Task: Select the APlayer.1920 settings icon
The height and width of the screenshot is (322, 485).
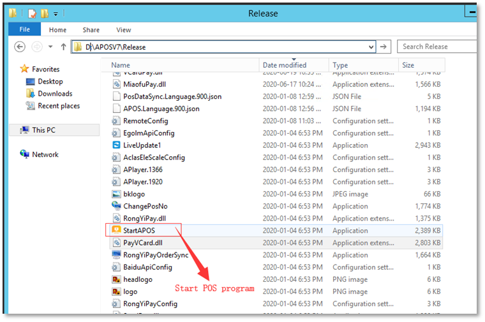Action: (116, 182)
